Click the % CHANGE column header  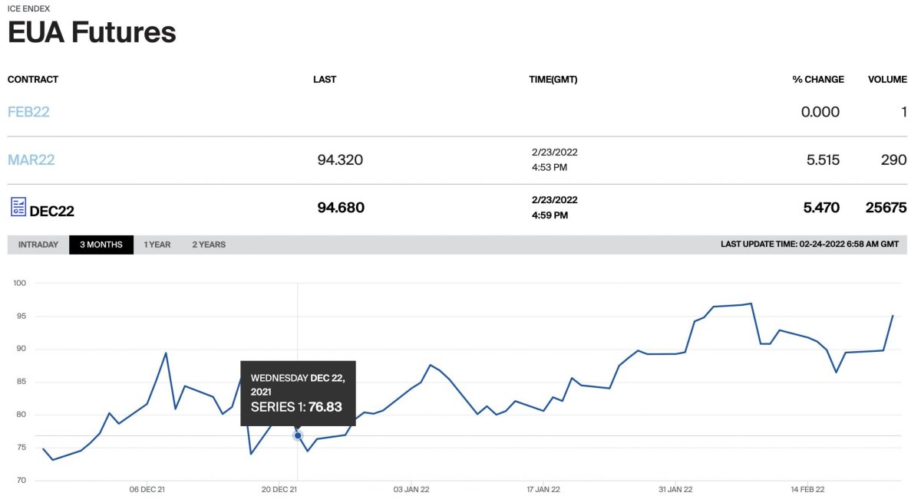pyautogui.click(x=818, y=80)
